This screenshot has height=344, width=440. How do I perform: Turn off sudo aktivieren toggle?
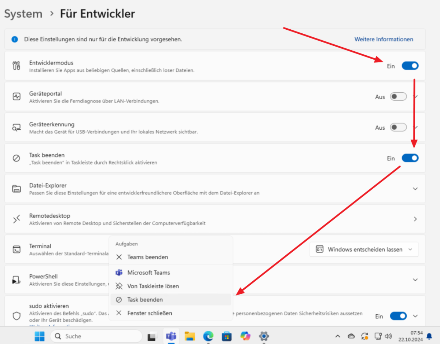pos(398,316)
